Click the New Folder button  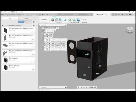click(x=28, y=22)
